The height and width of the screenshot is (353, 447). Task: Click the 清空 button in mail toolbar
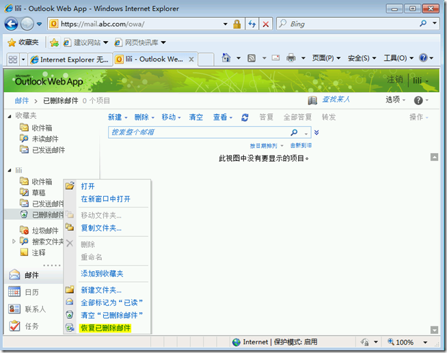pyautogui.click(x=196, y=117)
